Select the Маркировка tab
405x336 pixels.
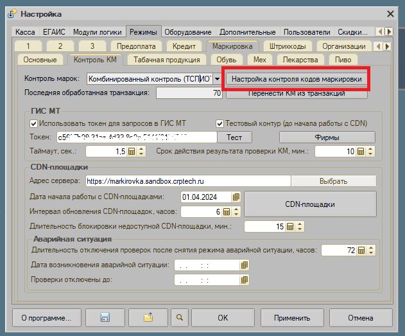(232, 46)
